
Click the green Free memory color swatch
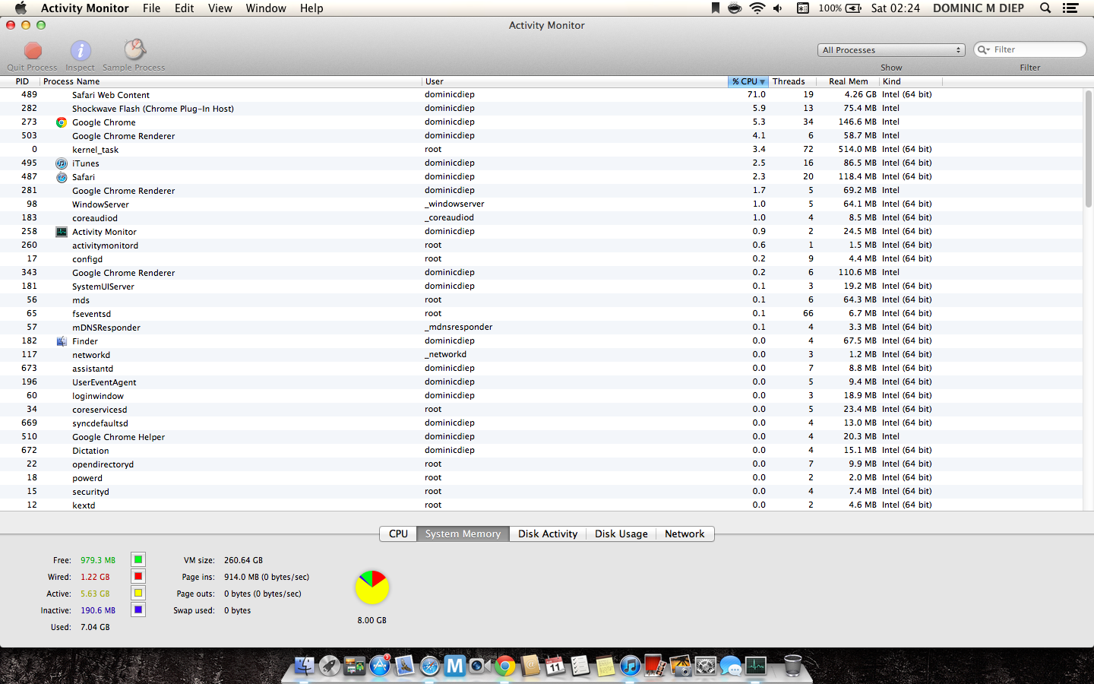[x=138, y=559]
